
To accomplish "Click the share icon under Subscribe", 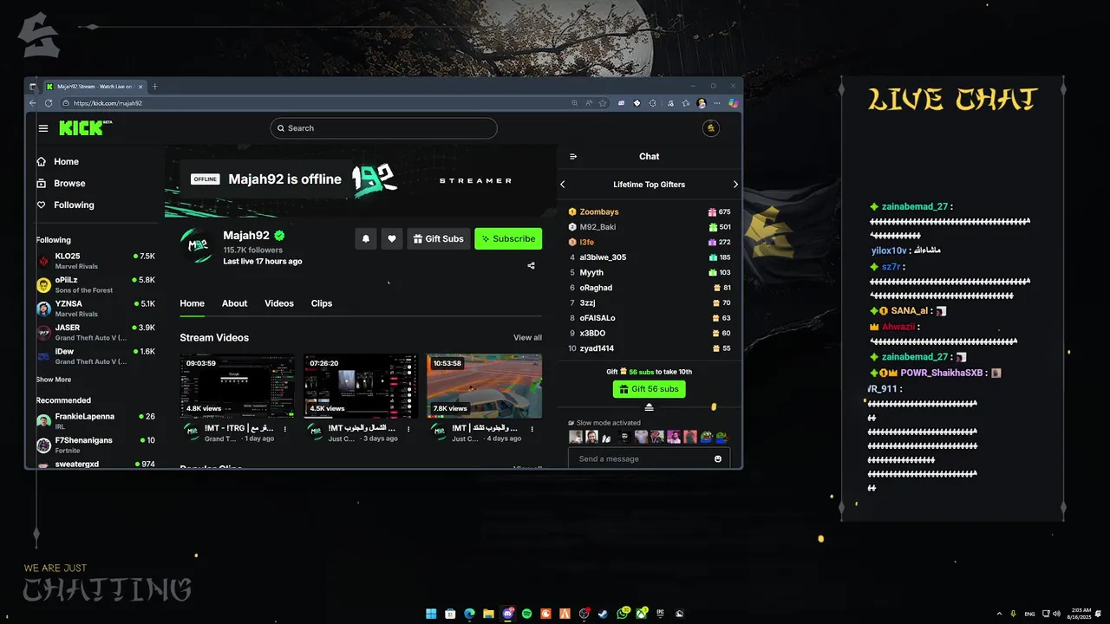I will [531, 266].
